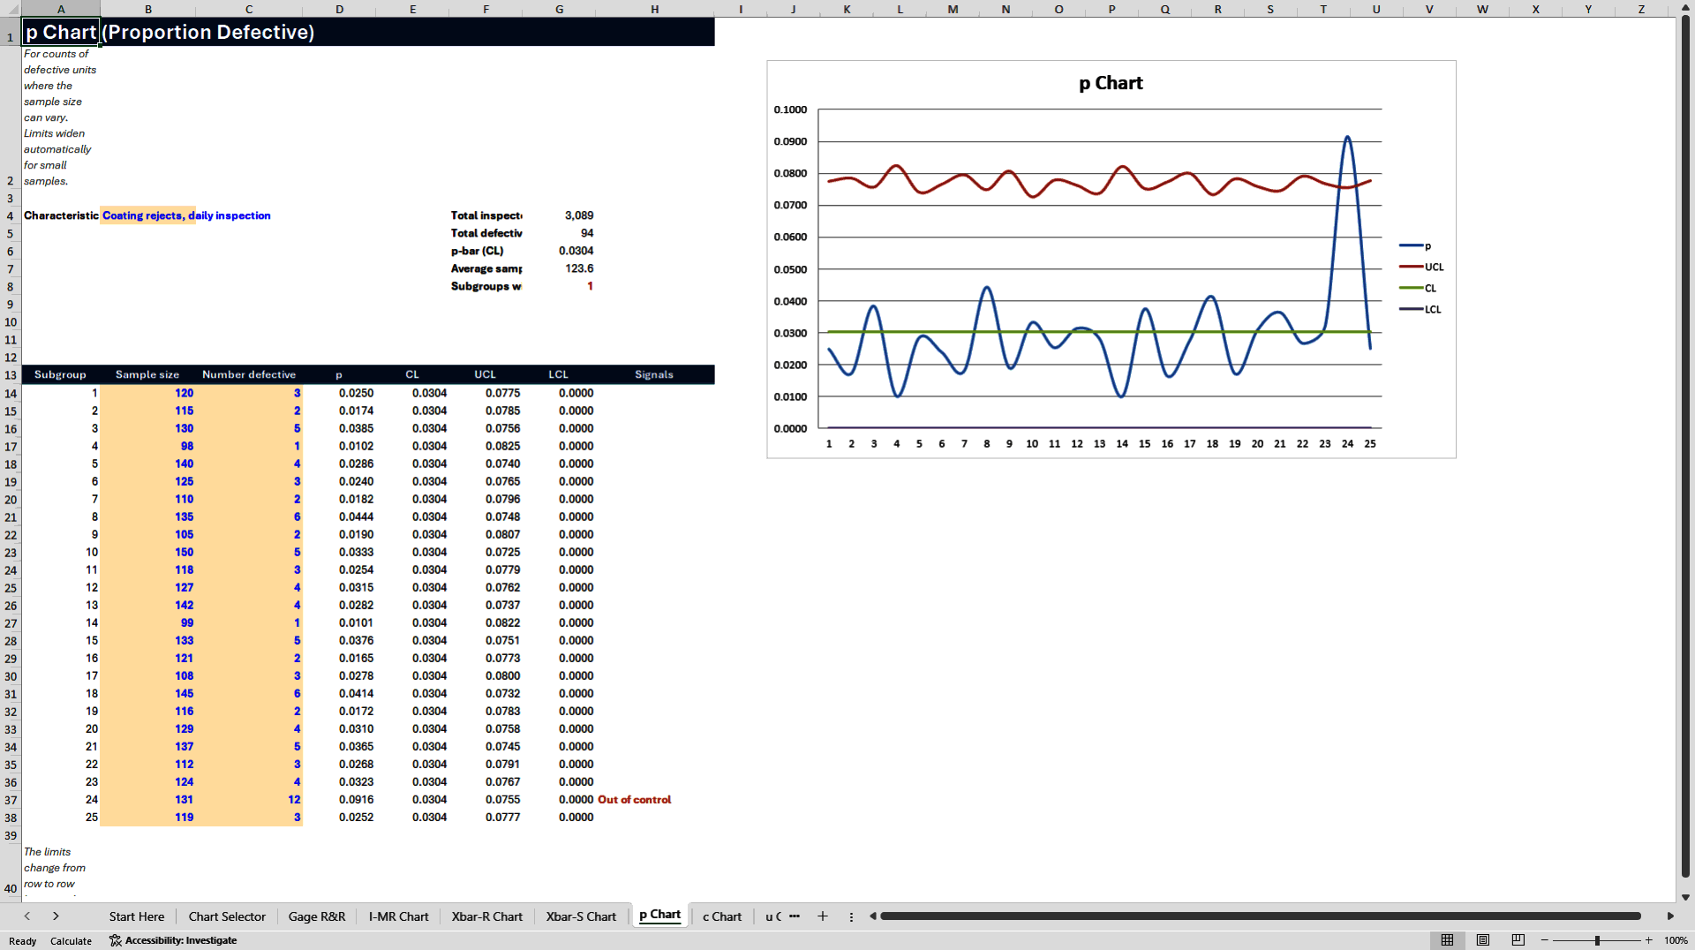Click the 100% zoom level
This screenshot has width=1695, height=950.
tap(1676, 940)
